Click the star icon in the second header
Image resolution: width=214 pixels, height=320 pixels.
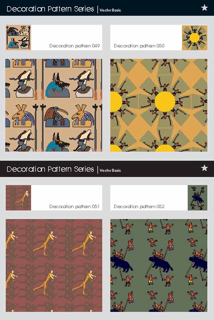click(x=204, y=168)
